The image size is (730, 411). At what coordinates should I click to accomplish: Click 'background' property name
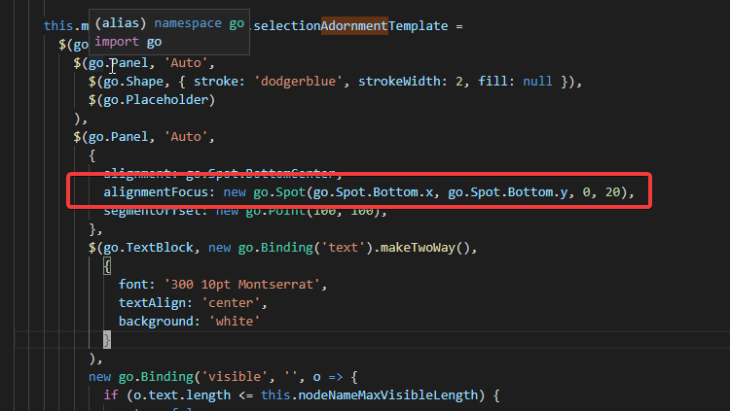click(x=156, y=322)
